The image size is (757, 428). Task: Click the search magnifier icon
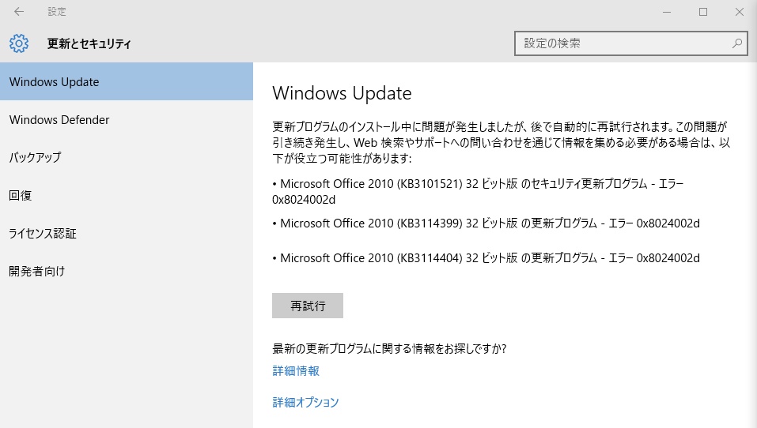click(x=736, y=43)
